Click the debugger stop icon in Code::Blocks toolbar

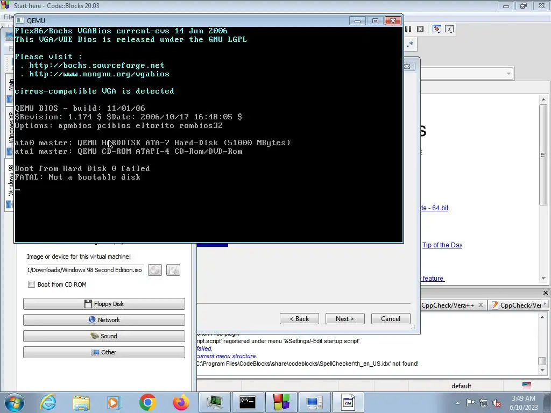click(x=420, y=29)
